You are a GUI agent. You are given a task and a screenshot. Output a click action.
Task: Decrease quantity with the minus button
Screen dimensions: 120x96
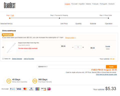[x=73, y=47]
